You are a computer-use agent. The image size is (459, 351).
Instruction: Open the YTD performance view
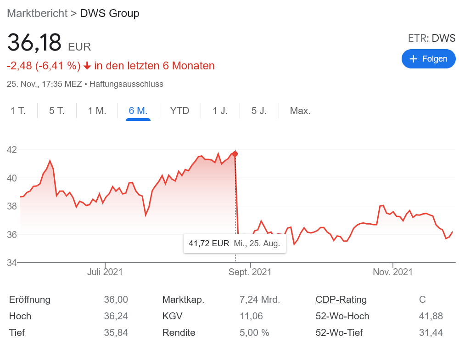[179, 110]
